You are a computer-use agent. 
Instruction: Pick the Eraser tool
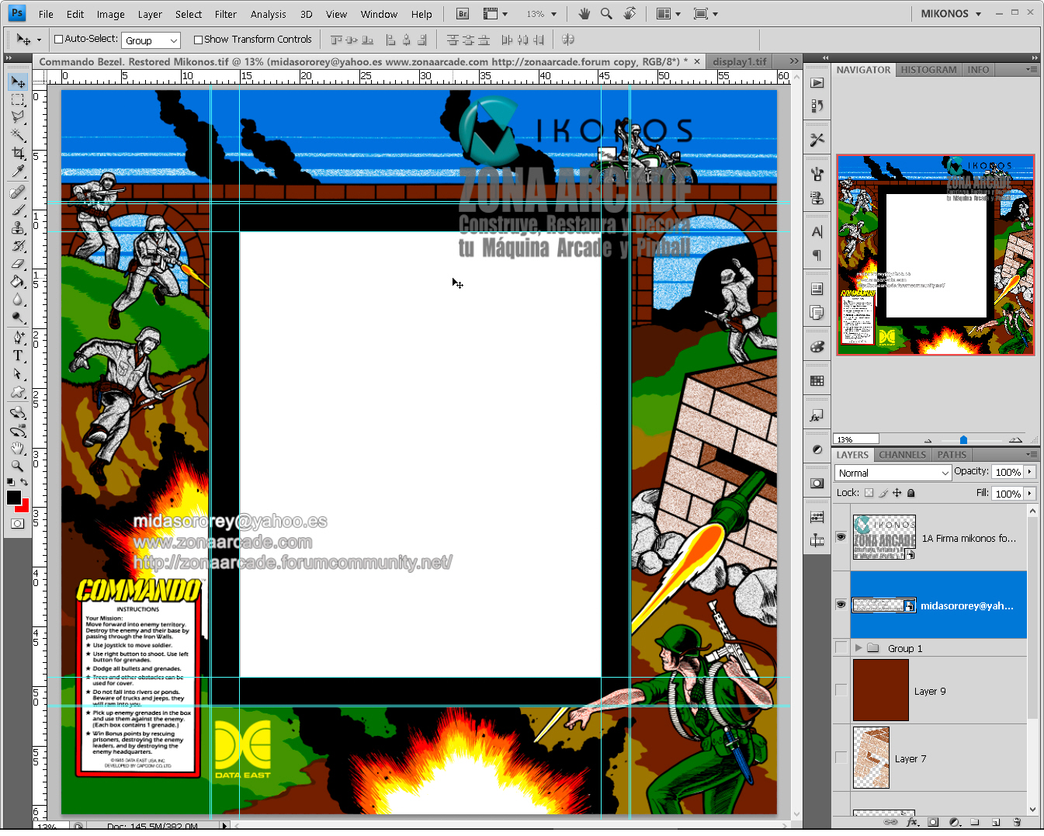point(18,264)
